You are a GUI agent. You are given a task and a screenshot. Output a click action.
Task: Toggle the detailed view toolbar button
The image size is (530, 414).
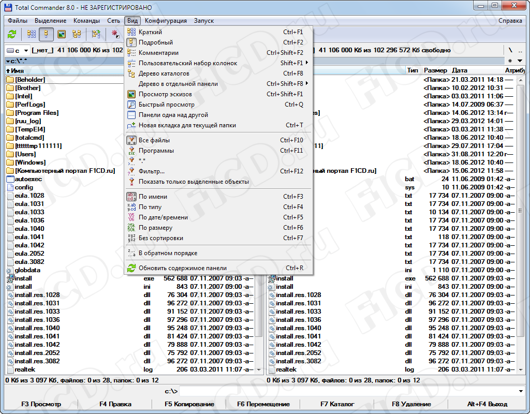tap(46, 34)
